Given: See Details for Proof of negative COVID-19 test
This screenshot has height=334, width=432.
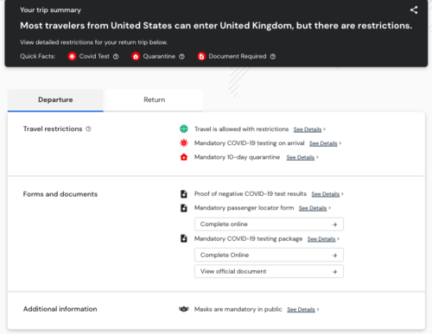Looking at the screenshot, I should (326, 194).
